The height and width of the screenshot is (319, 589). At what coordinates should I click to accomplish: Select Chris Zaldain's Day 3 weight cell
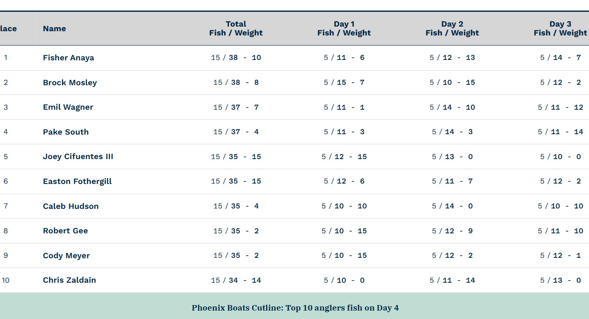click(x=560, y=280)
